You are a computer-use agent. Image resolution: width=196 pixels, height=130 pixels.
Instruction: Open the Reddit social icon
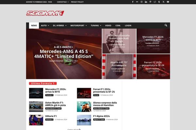tap(155, 2)
